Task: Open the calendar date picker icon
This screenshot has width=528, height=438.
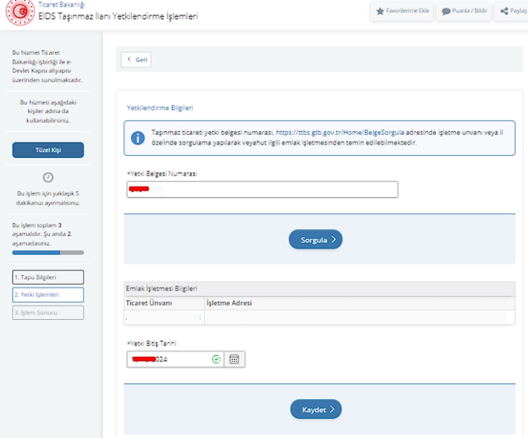Action: [x=235, y=359]
